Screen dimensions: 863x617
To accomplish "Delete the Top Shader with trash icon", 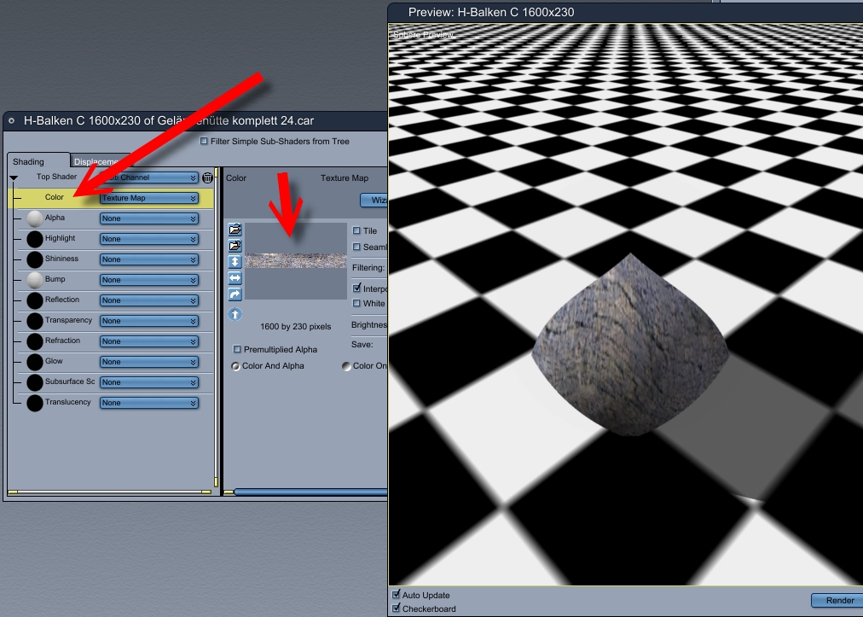I will tap(207, 178).
